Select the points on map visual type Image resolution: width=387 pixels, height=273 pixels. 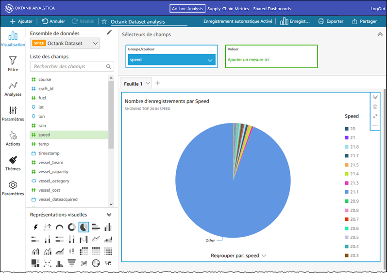tap(96, 263)
